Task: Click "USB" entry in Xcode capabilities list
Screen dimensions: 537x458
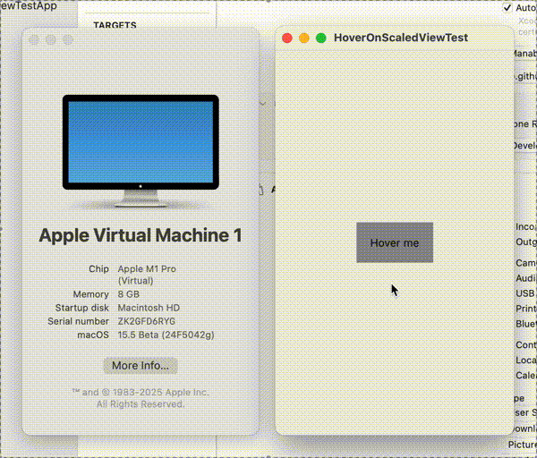Action: coord(524,293)
